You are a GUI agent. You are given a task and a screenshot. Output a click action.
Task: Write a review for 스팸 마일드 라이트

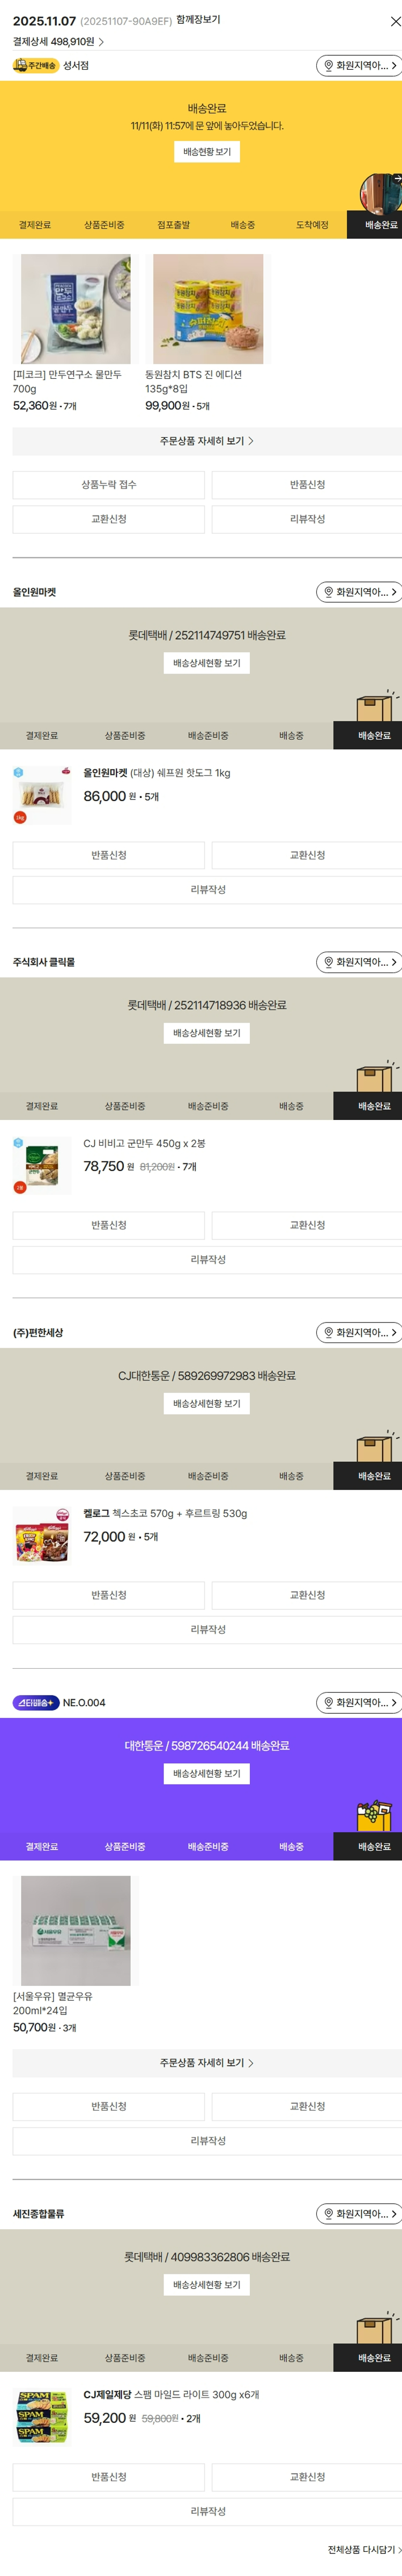coord(207,2512)
